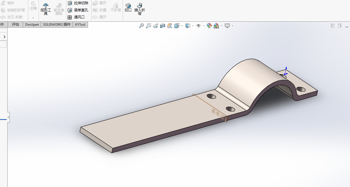
Task: Click the Apply Scene icon
Action: tap(216, 26)
